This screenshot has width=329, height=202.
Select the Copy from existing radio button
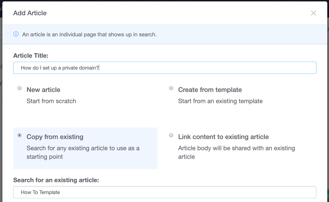pos(20,135)
